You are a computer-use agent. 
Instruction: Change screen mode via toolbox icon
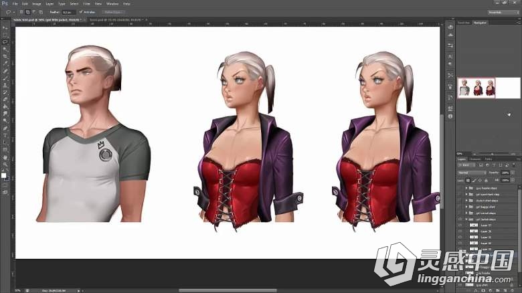[x=5, y=192]
